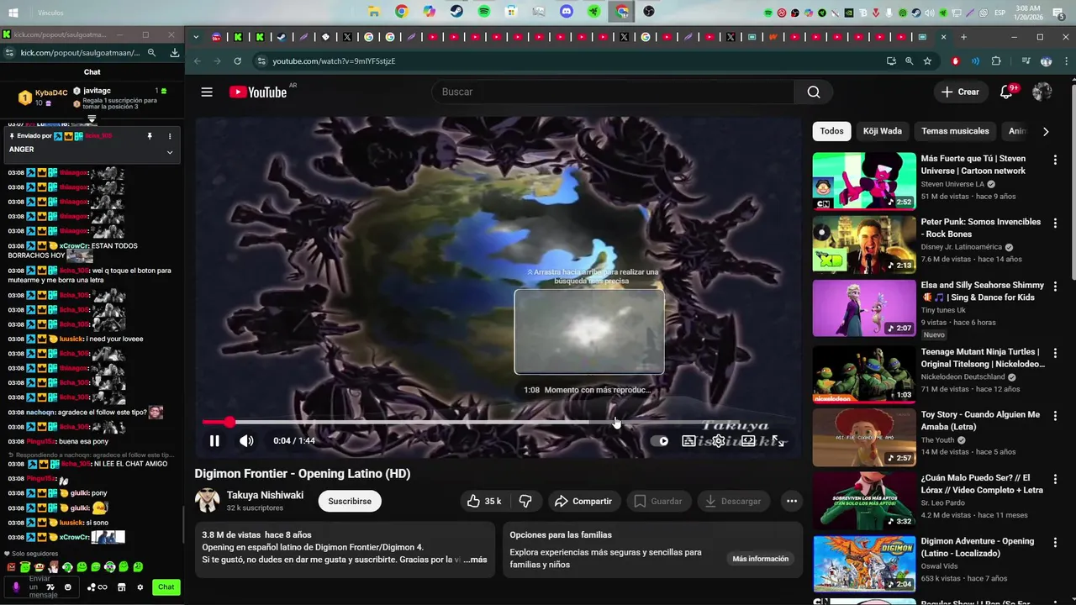
Task: Click download icon in Kick window address bar
Action: point(174,53)
